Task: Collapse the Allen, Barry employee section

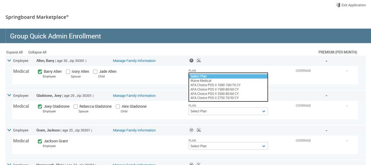Action: click(x=9, y=61)
